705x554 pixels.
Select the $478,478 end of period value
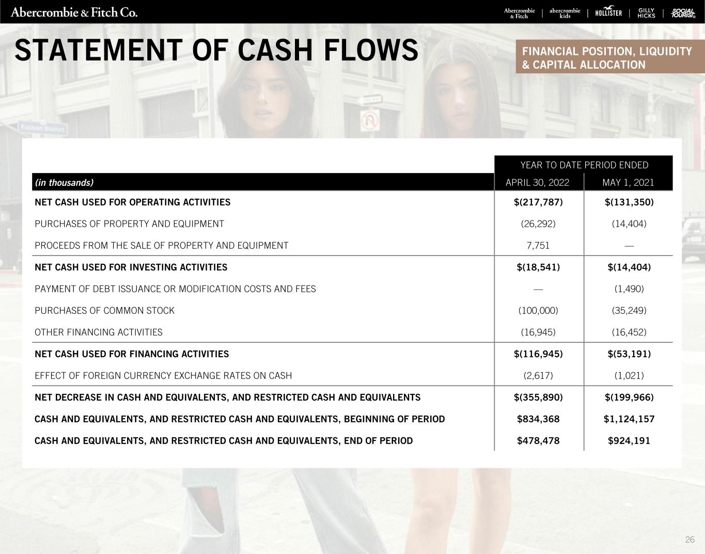coord(538,440)
